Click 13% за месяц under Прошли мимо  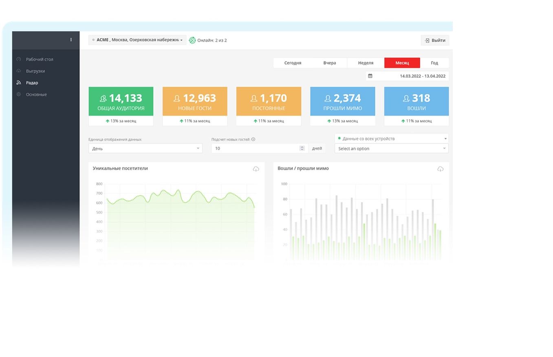point(343,121)
